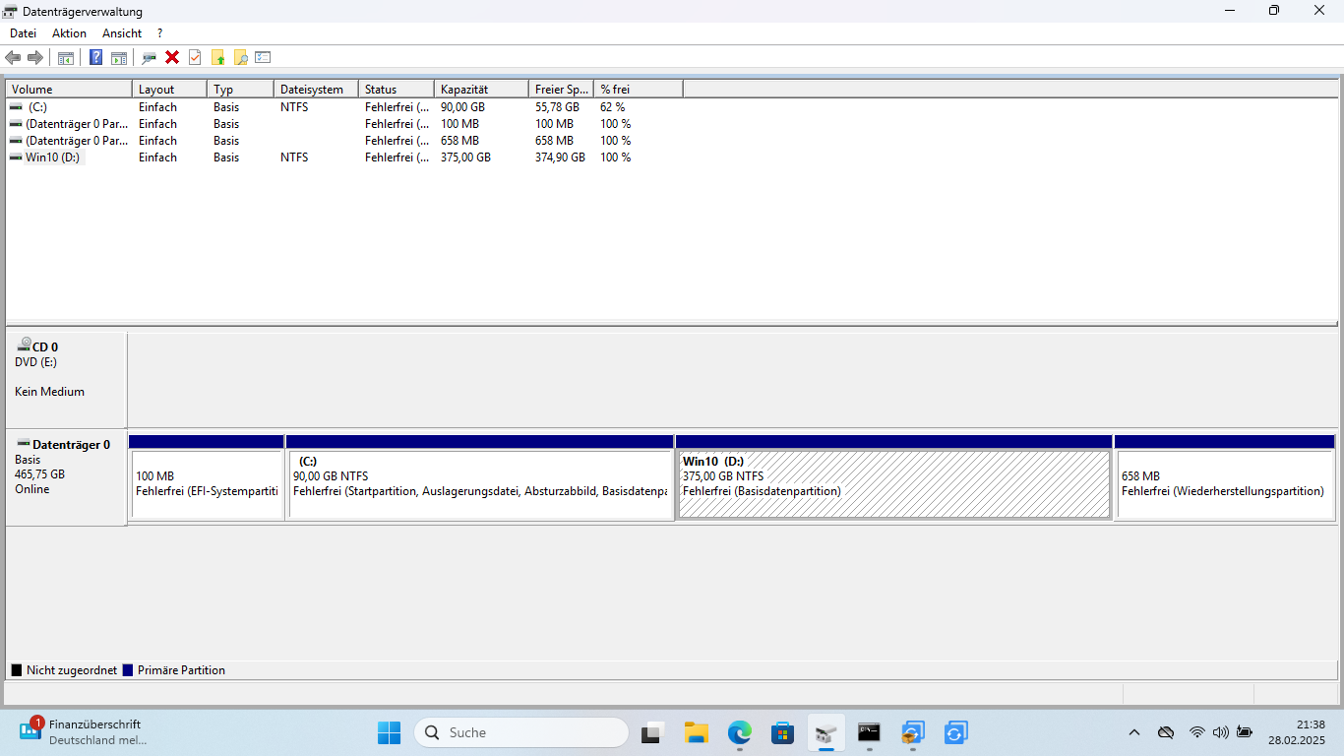This screenshot has width=1344, height=756.
Task: Click the red X delete icon
Action: [x=172, y=57]
